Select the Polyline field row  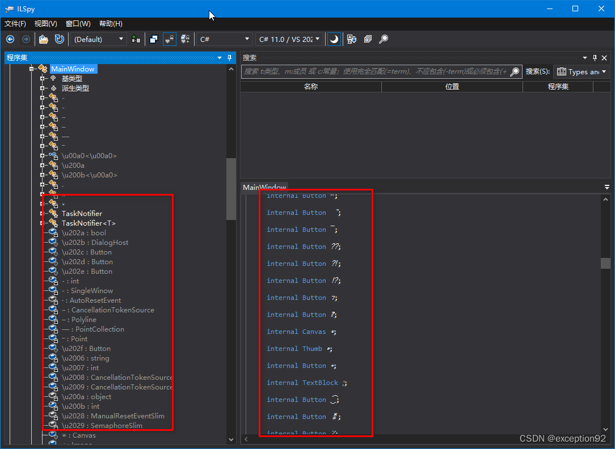[79, 320]
